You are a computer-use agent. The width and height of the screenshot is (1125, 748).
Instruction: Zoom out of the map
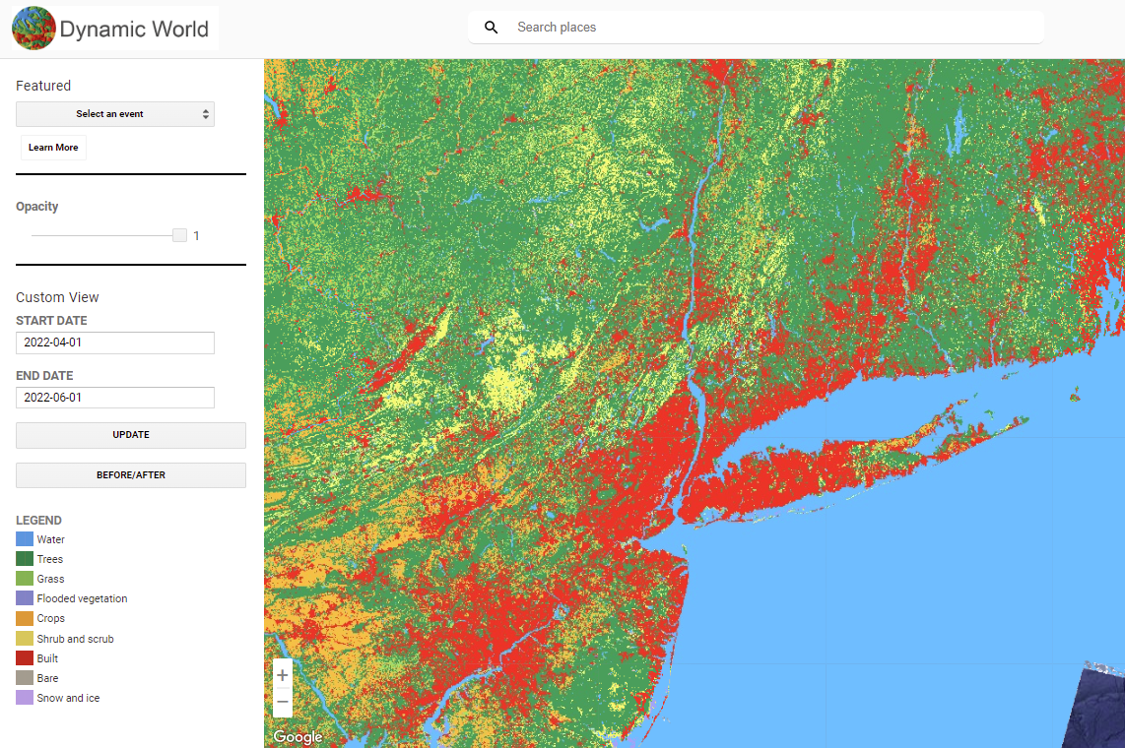pyautogui.click(x=283, y=703)
